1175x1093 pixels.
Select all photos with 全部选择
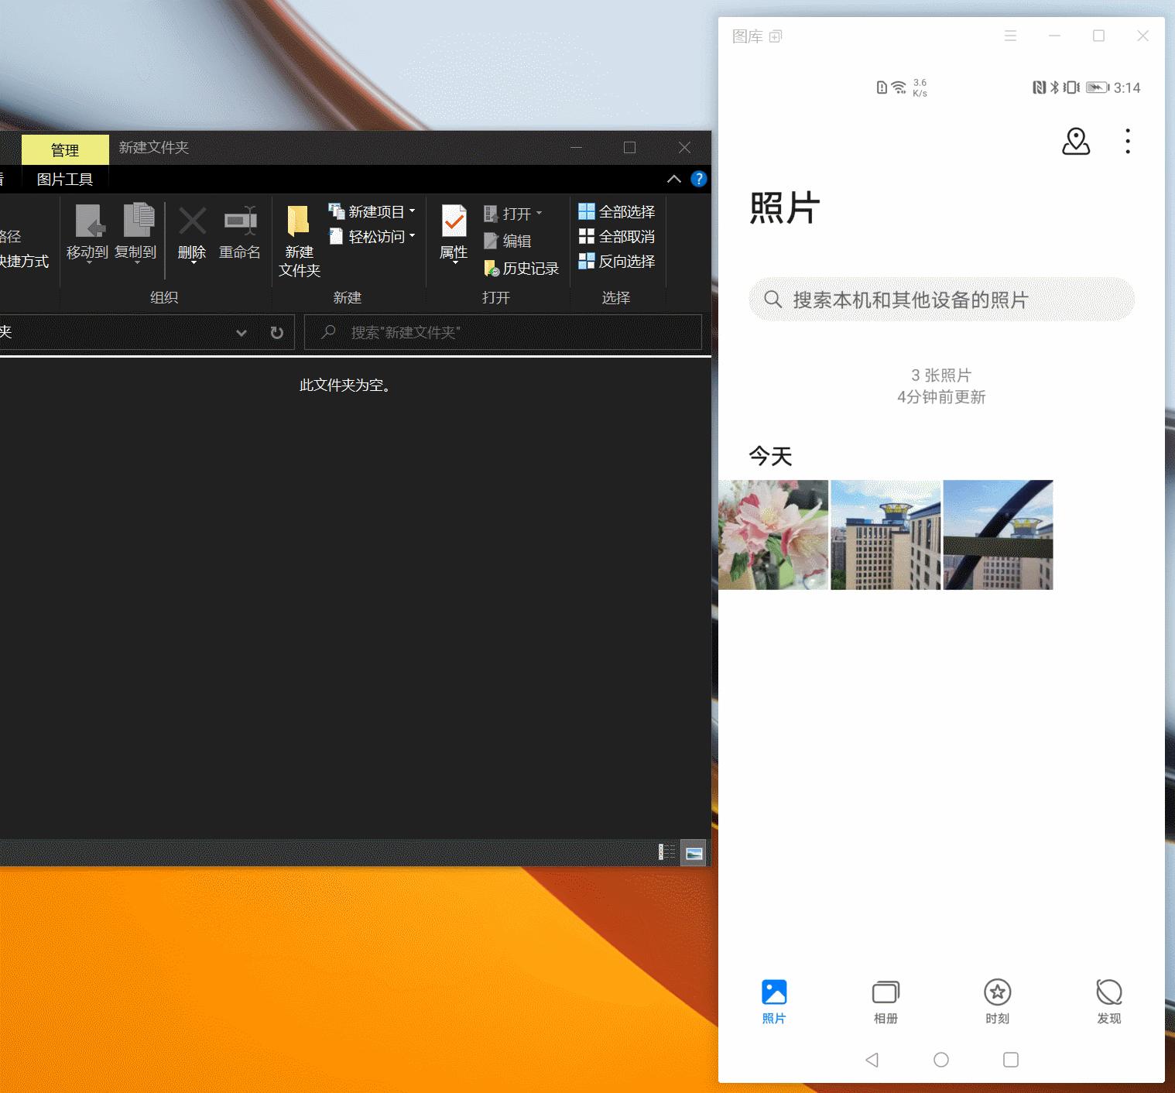617,211
